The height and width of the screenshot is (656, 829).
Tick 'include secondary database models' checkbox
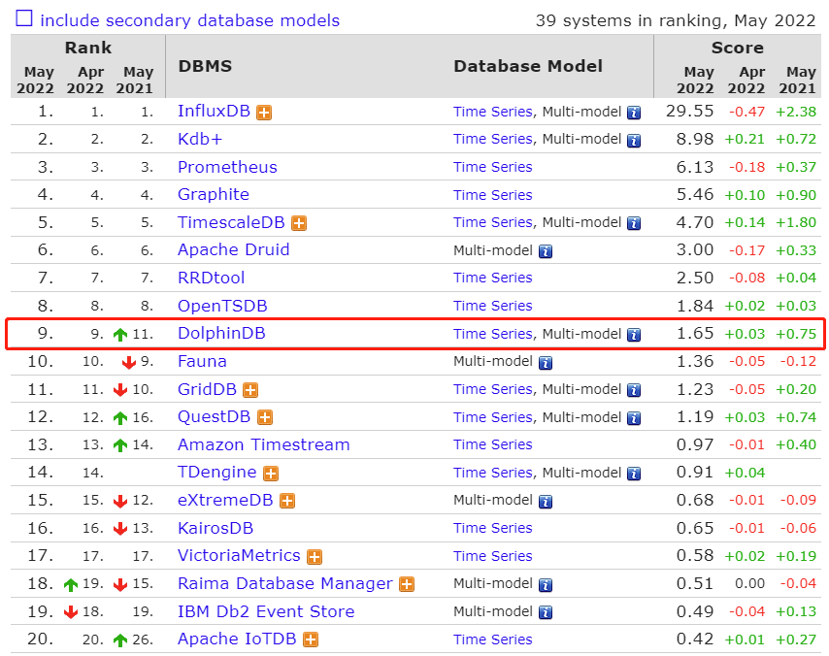point(24,18)
